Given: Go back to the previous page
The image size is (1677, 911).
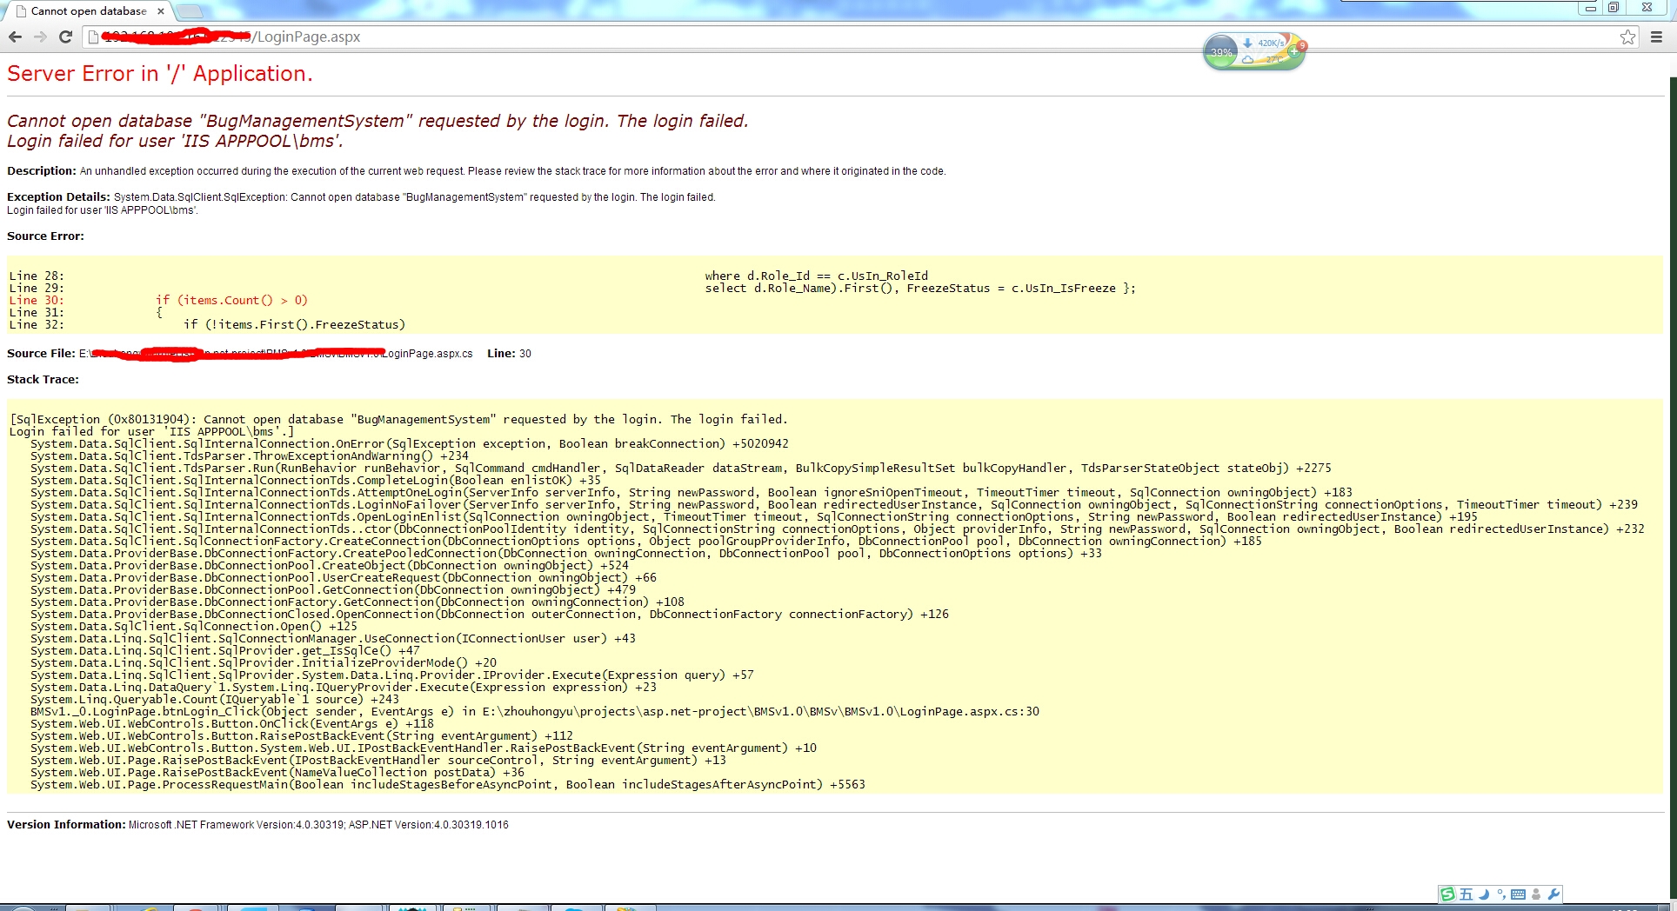Looking at the screenshot, I should tap(15, 37).
